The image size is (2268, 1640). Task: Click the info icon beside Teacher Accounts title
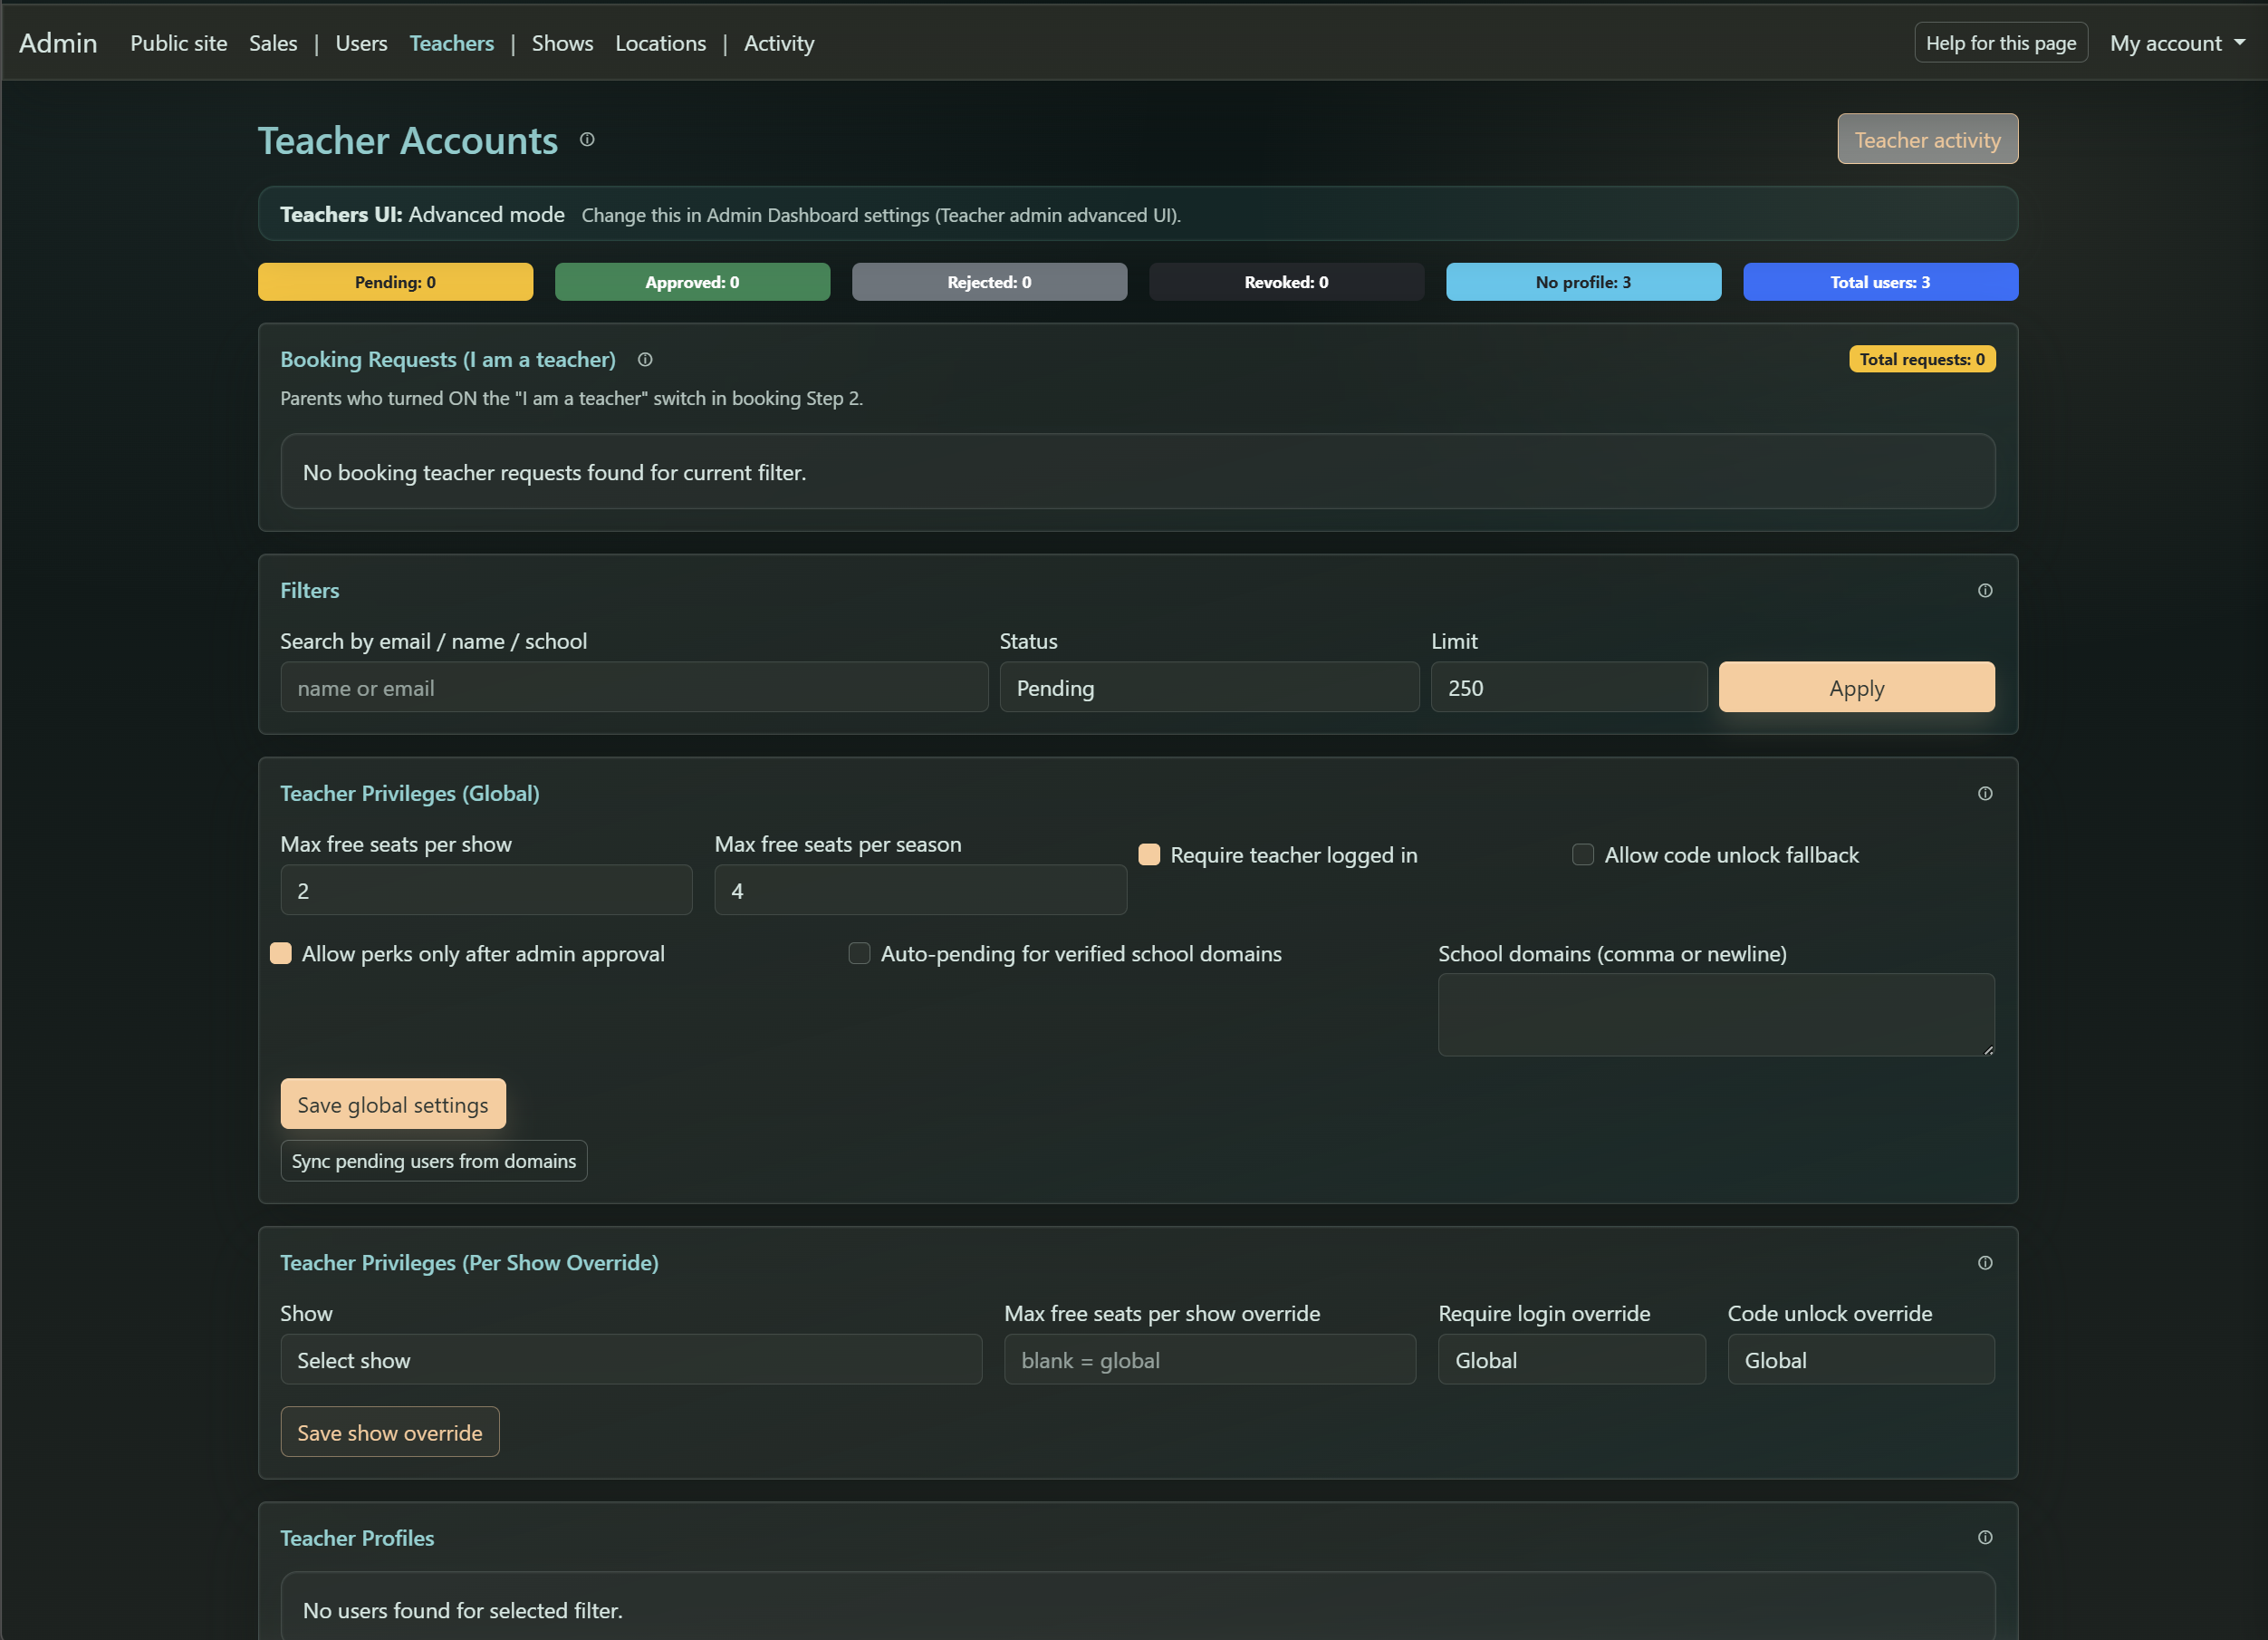point(587,140)
